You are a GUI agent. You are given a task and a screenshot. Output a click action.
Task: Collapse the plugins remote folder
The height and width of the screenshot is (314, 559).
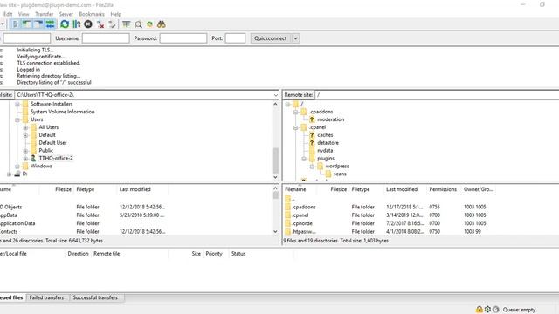pyautogui.click(x=304, y=159)
